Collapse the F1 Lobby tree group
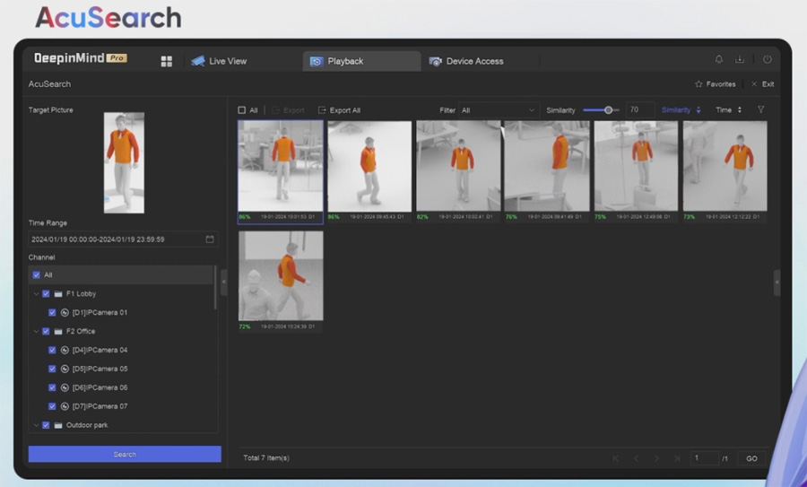Viewport: 807px width, 487px height. (x=36, y=294)
